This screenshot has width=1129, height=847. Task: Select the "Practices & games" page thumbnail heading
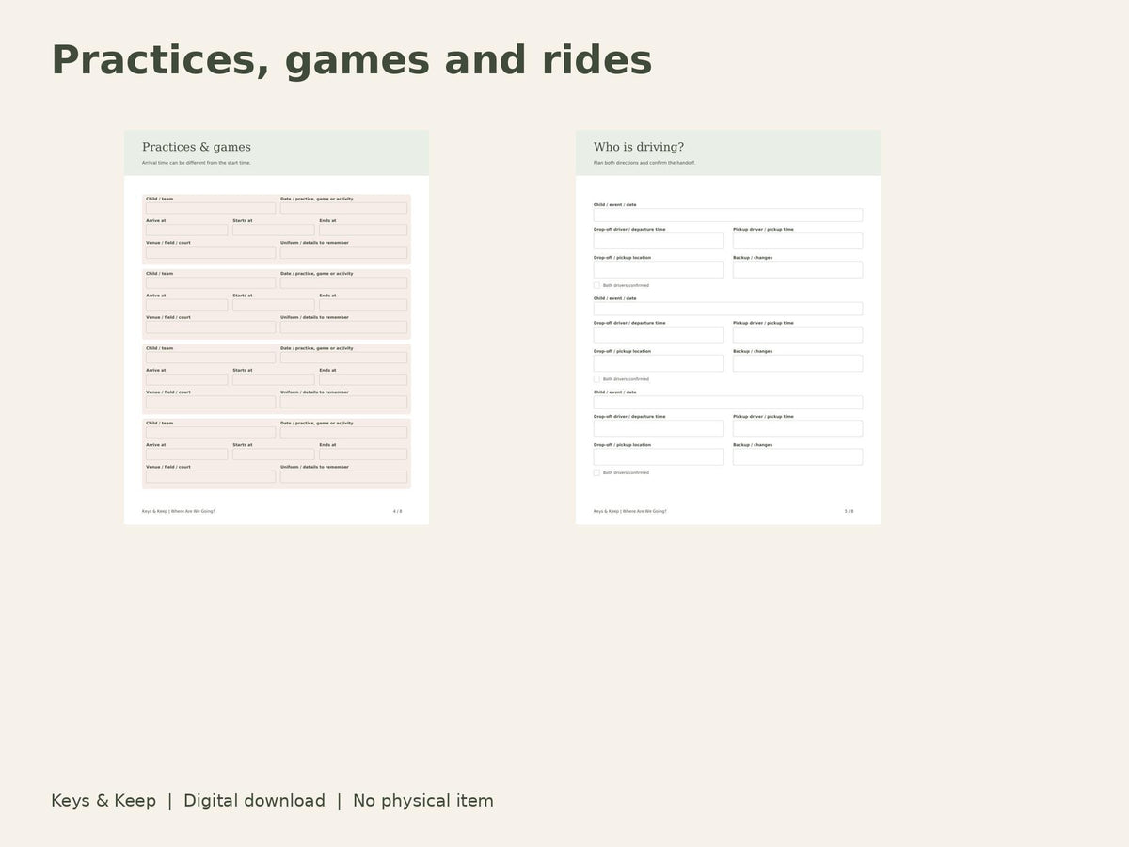pos(197,147)
